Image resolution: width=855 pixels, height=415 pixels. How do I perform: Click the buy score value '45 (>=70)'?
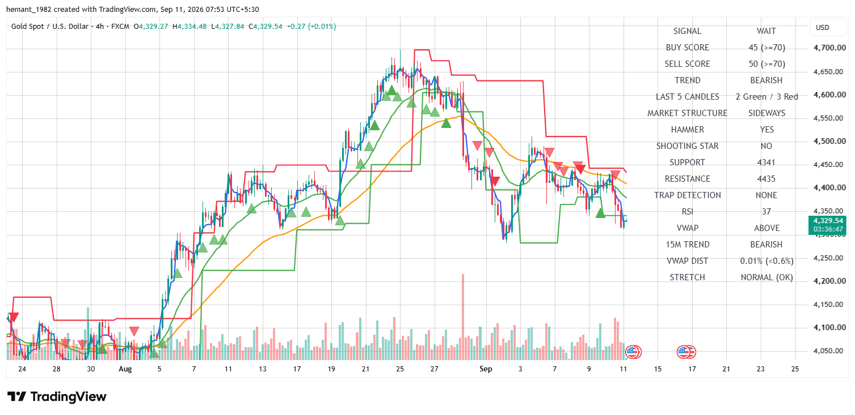point(766,48)
